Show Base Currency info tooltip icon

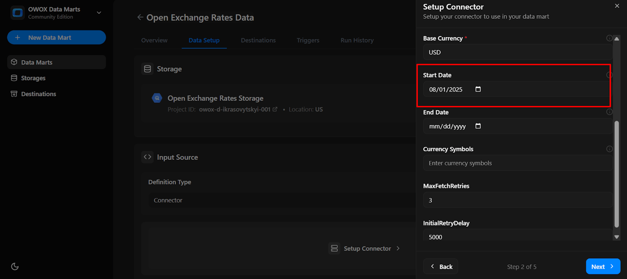coord(609,38)
